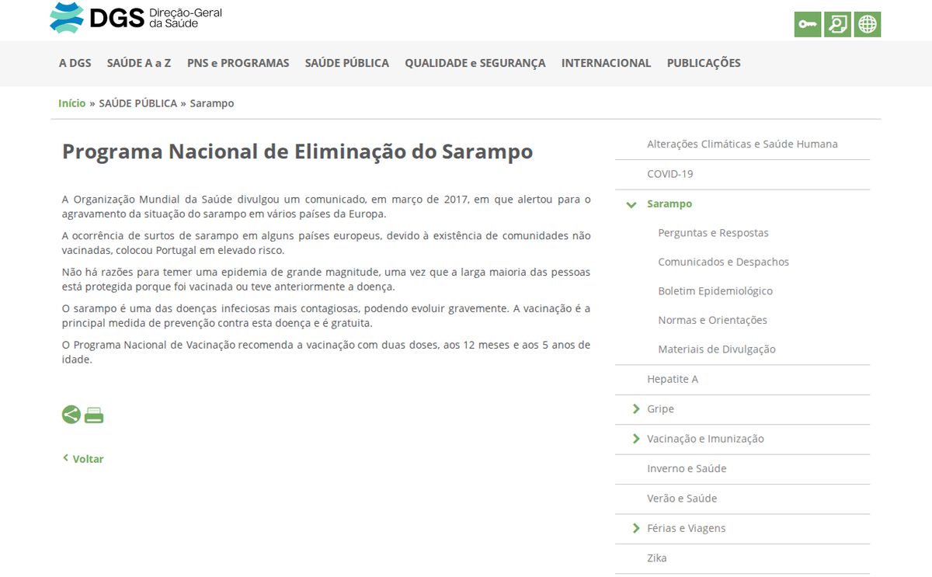932x577 pixels.
Task: Open the Zika sidebar link
Action: tap(657, 558)
